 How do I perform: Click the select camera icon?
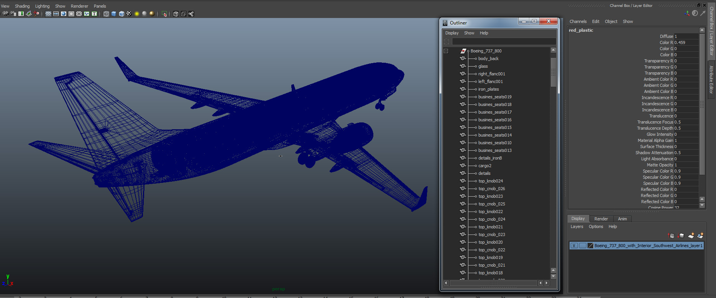[5, 14]
